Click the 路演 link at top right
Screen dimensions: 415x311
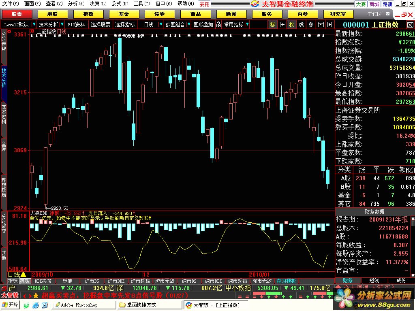387,4
